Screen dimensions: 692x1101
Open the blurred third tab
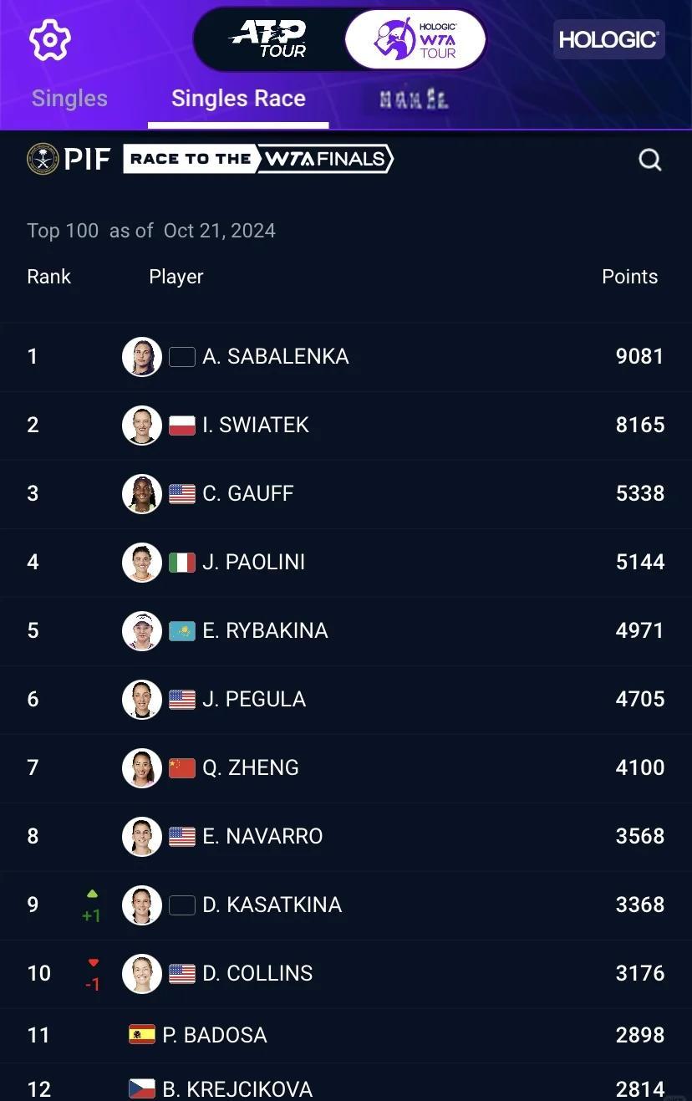[x=414, y=99]
